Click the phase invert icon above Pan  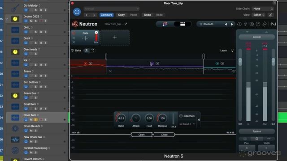point(257,139)
